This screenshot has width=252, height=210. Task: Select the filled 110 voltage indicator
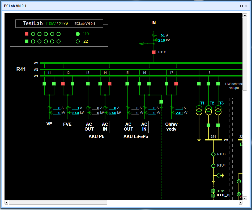(78, 34)
